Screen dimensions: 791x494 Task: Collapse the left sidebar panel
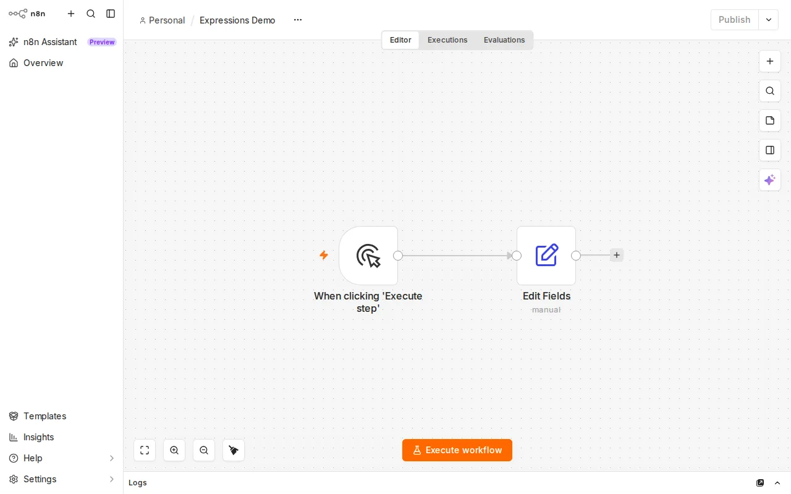pos(111,14)
